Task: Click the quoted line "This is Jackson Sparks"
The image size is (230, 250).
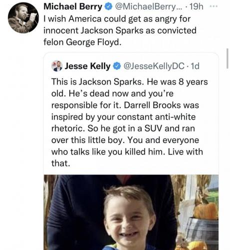Action: click(97, 82)
